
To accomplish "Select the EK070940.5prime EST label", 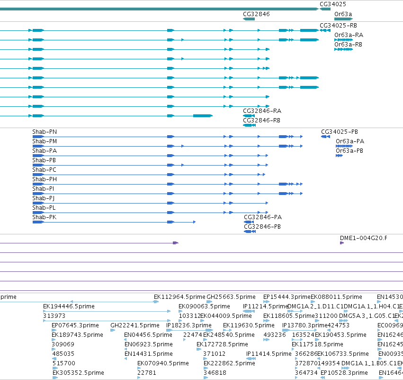I will click(x=163, y=363).
